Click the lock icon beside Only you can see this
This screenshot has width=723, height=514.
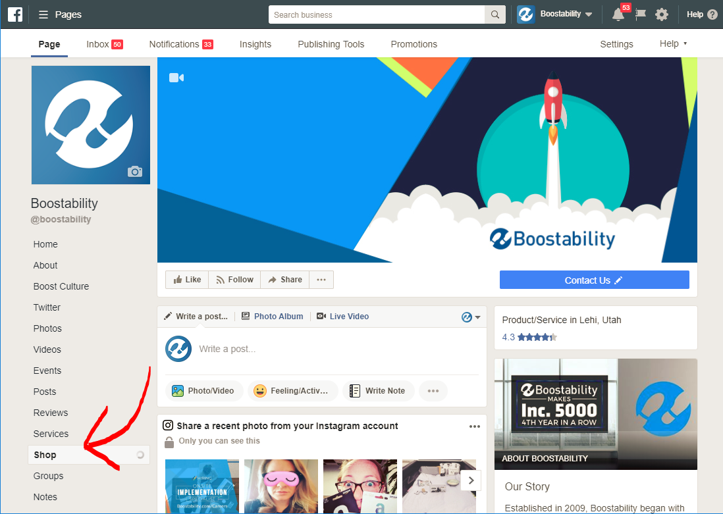(169, 442)
